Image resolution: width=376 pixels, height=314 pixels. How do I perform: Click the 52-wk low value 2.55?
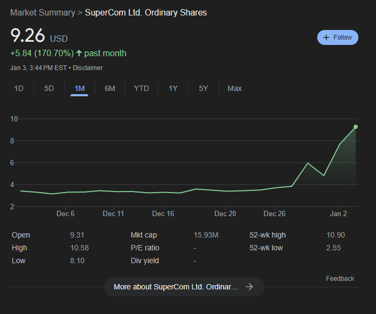pos(333,248)
